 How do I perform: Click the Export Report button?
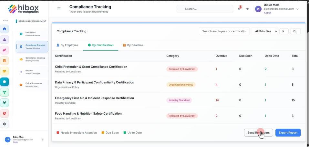(288, 132)
